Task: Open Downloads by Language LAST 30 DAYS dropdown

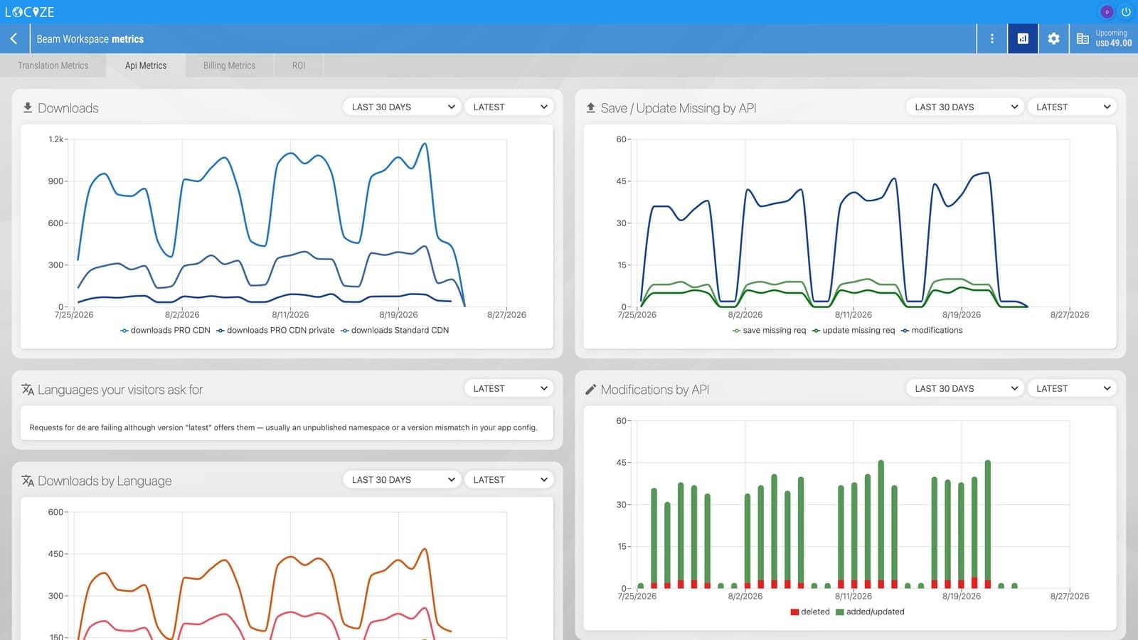Action: [402, 480]
